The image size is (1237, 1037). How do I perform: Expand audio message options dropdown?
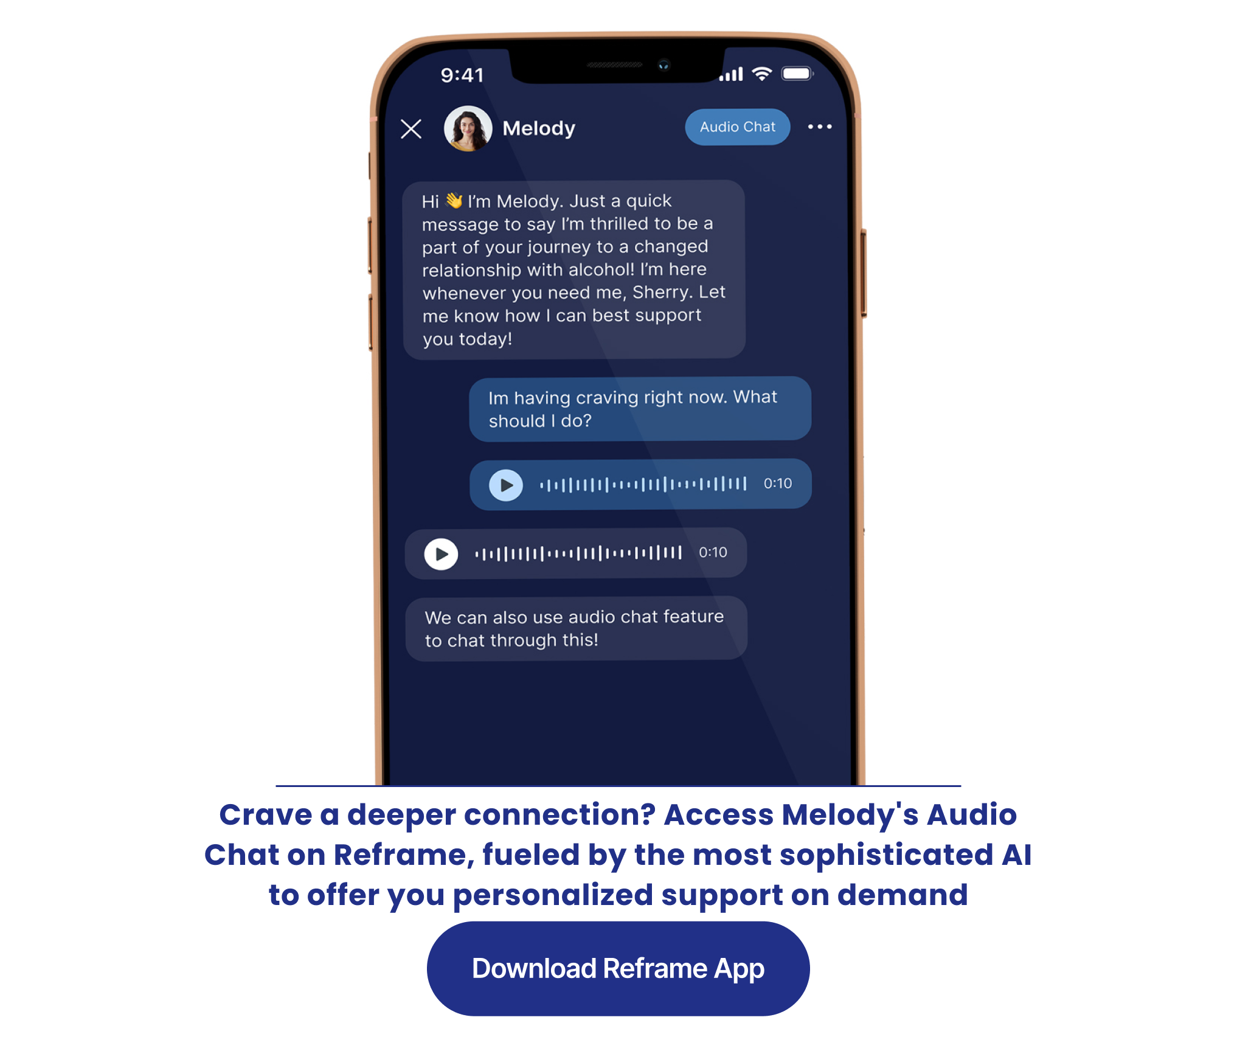tap(820, 127)
